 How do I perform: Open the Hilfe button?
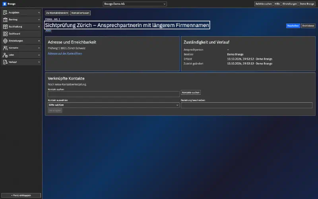[x=277, y=4]
